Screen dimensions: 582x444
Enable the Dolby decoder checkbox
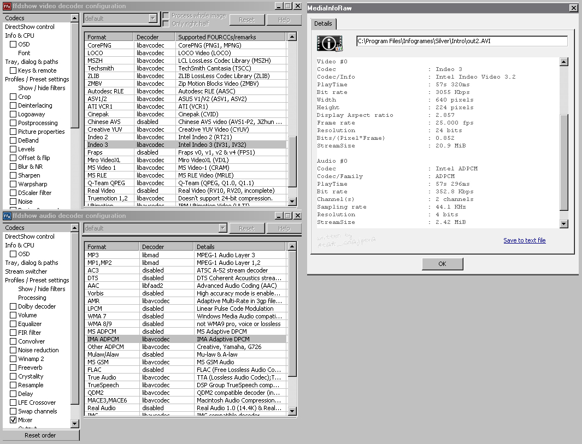pos(13,306)
